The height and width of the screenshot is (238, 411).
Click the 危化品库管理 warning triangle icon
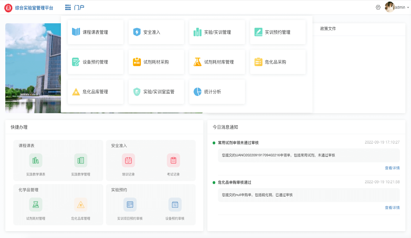pyautogui.click(x=76, y=92)
